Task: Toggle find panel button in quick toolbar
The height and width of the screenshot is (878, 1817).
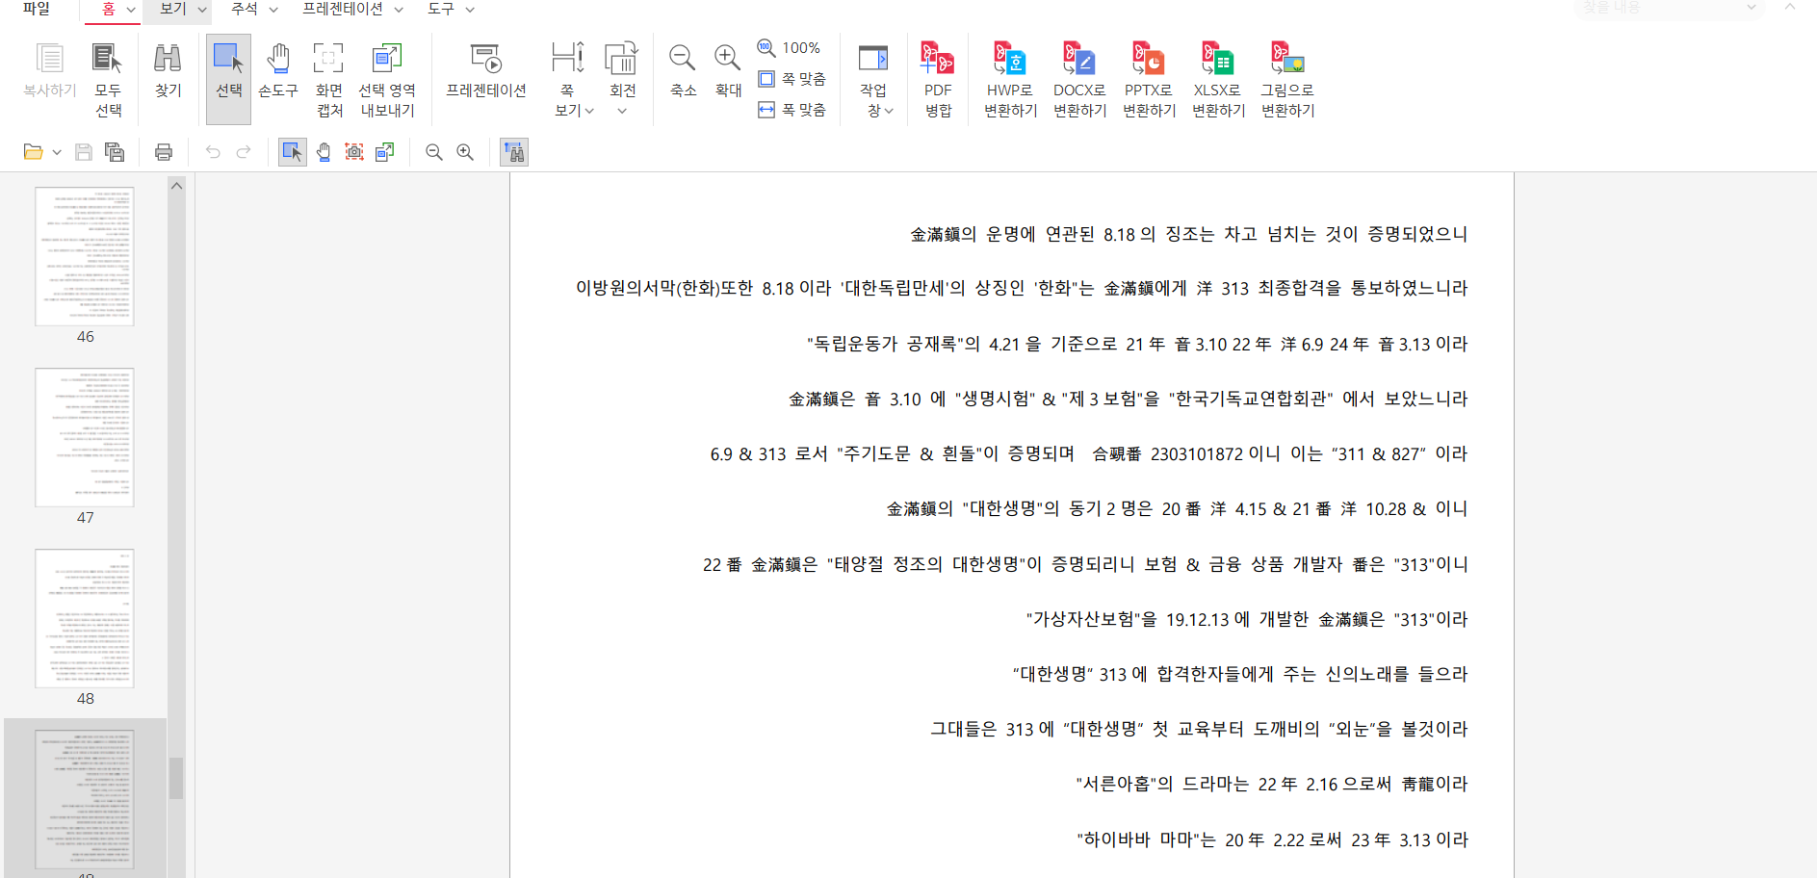Action: click(x=514, y=152)
